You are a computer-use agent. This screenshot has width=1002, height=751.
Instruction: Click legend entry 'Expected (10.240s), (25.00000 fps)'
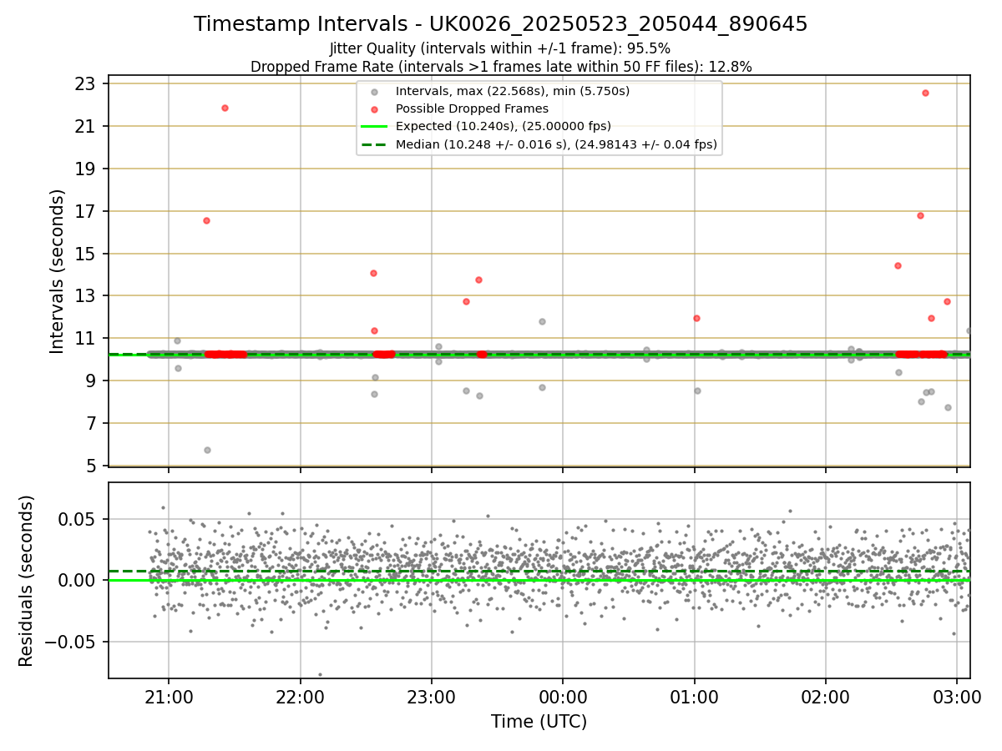(504, 126)
